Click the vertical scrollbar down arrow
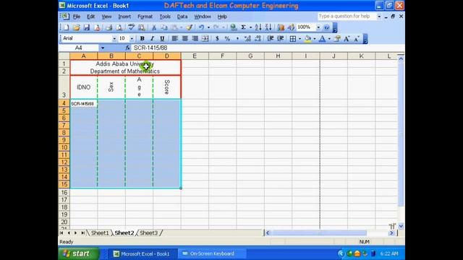 click(401, 226)
